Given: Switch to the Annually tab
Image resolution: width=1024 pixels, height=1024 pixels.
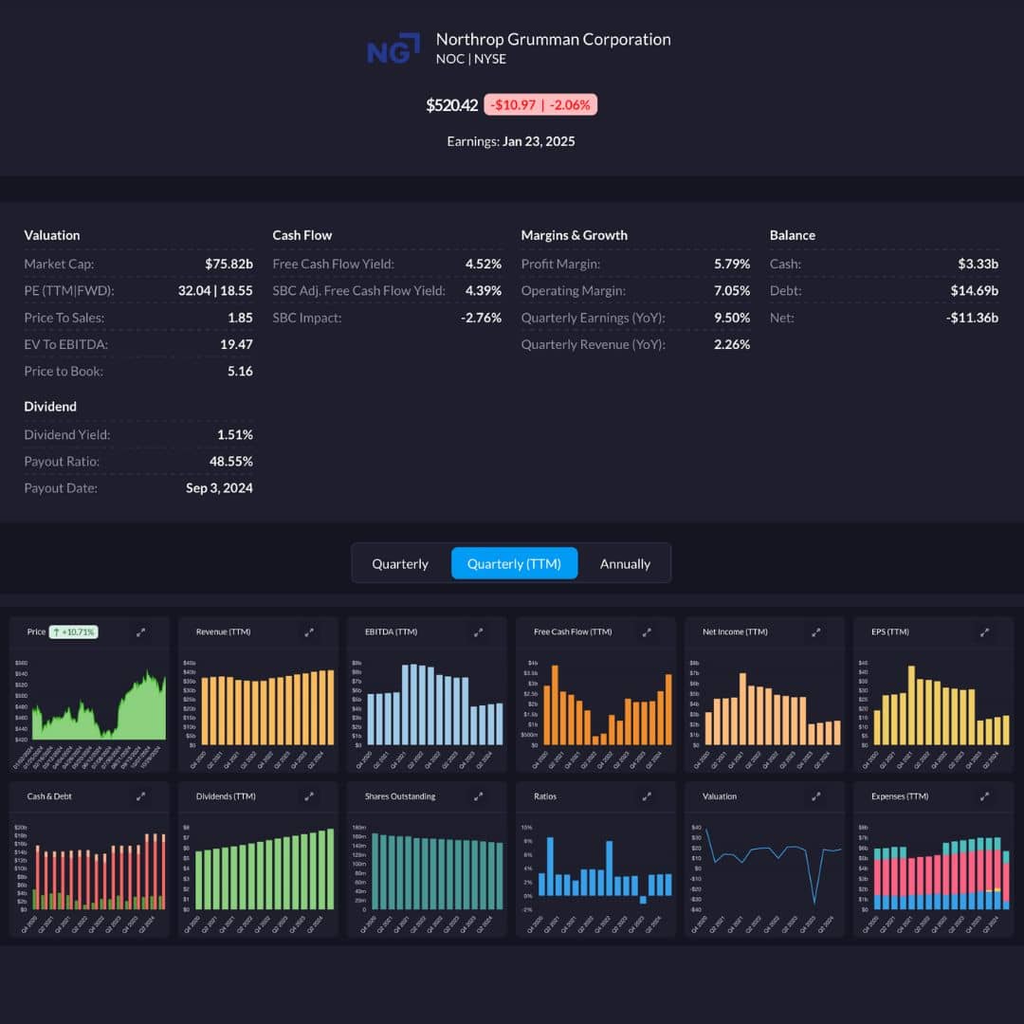Looking at the screenshot, I should pyautogui.click(x=625, y=563).
